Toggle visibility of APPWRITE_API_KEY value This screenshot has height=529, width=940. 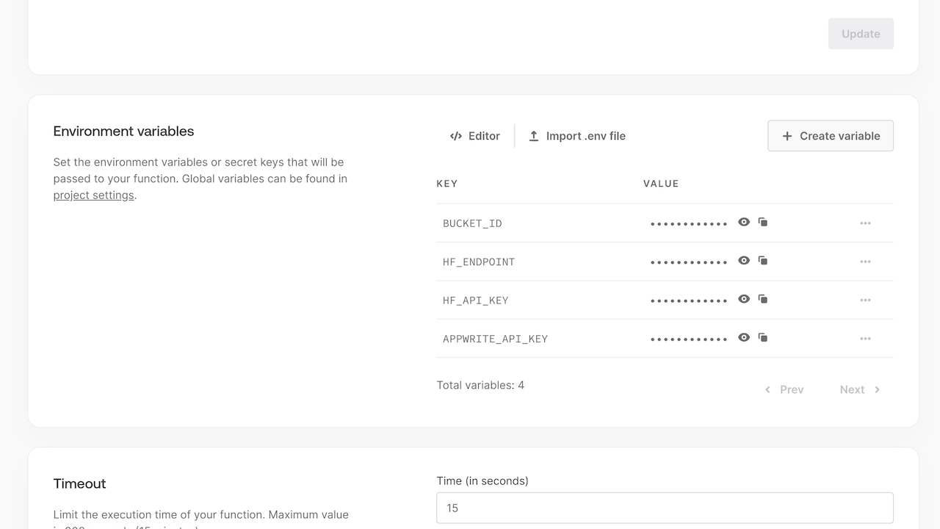tap(744, 338)
